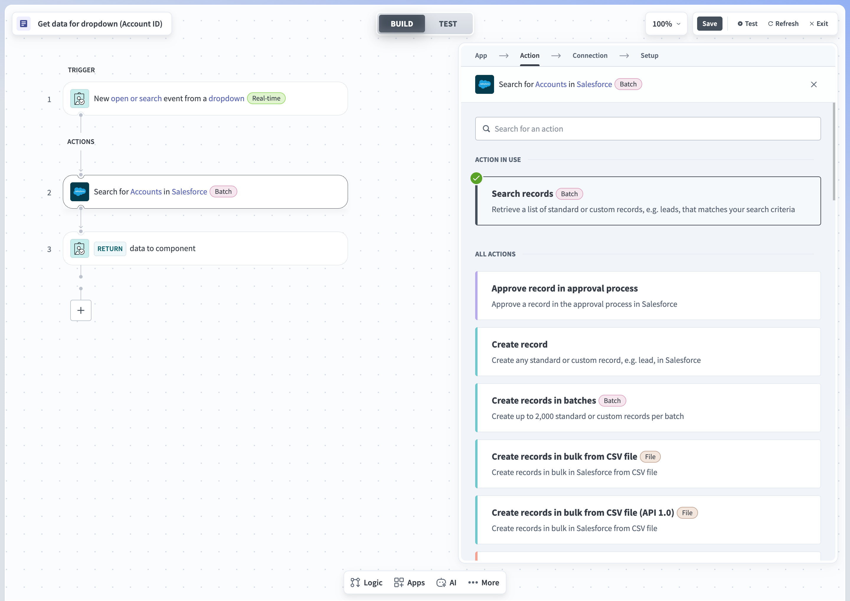Click the Salesforce icon in step 2
This screenshot has width=850, height=601.
pyautogui.click(x=80, y=192)
